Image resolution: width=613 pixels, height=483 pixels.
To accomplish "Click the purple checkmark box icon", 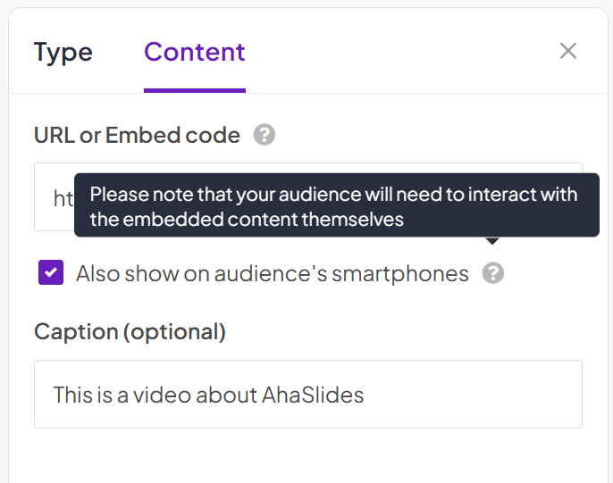I will pos(51,272).
